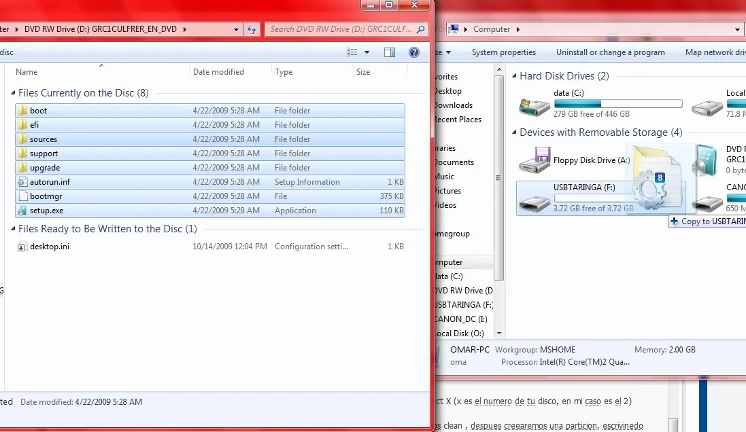Refresh the DVD drive folder view
This screenshot has width=746, height=432.
point(252,29)
